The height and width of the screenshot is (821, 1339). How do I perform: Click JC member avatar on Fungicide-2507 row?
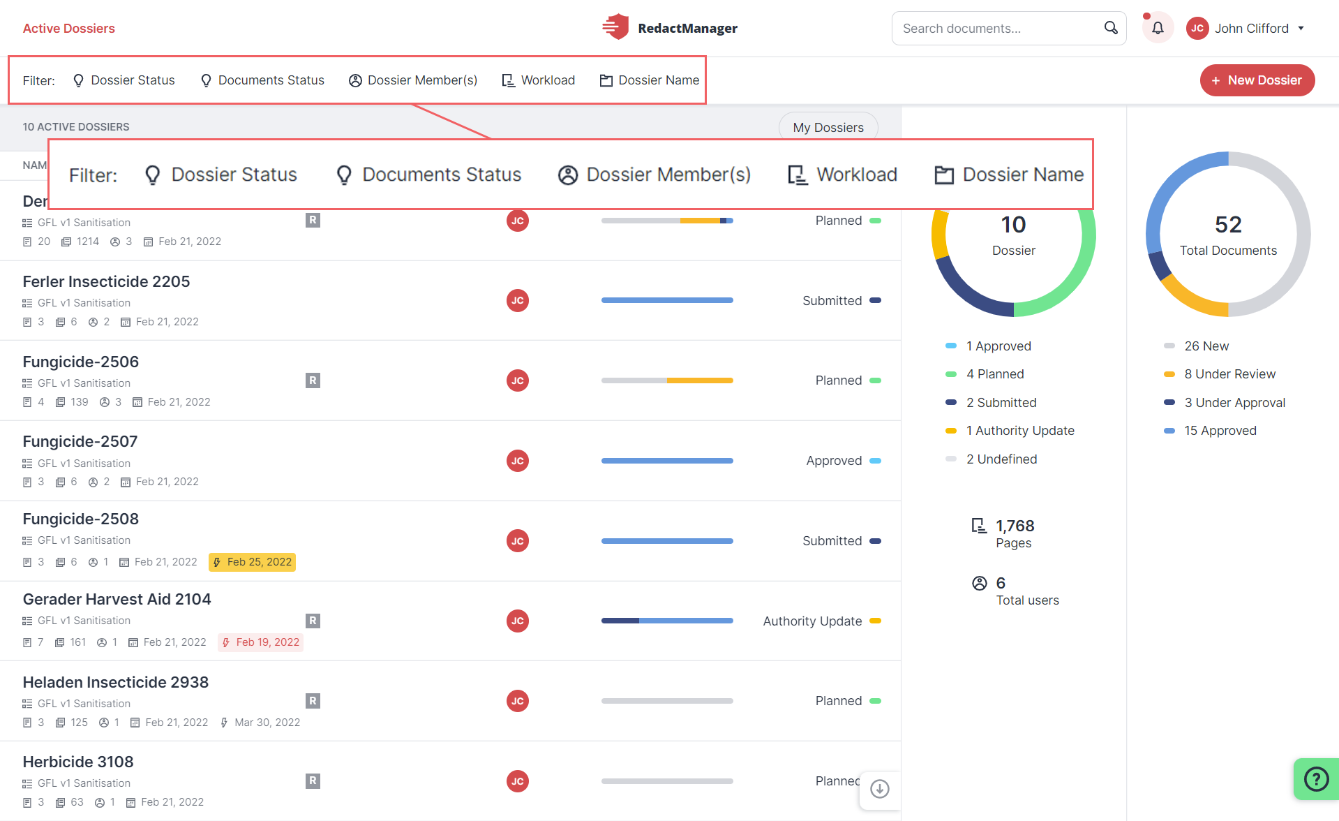[517, 461]
